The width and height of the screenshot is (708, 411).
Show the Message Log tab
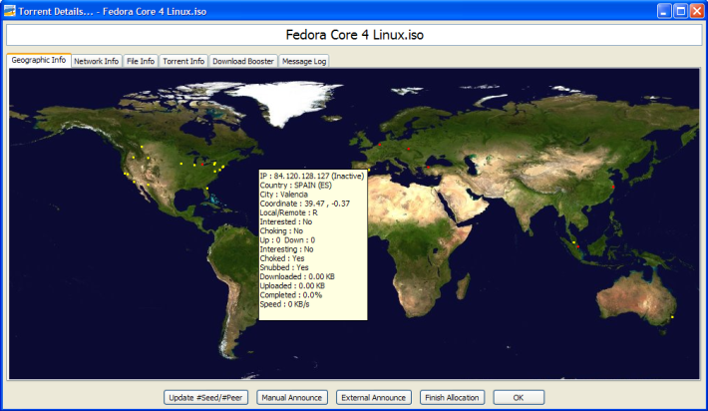(x=304, y=61)
